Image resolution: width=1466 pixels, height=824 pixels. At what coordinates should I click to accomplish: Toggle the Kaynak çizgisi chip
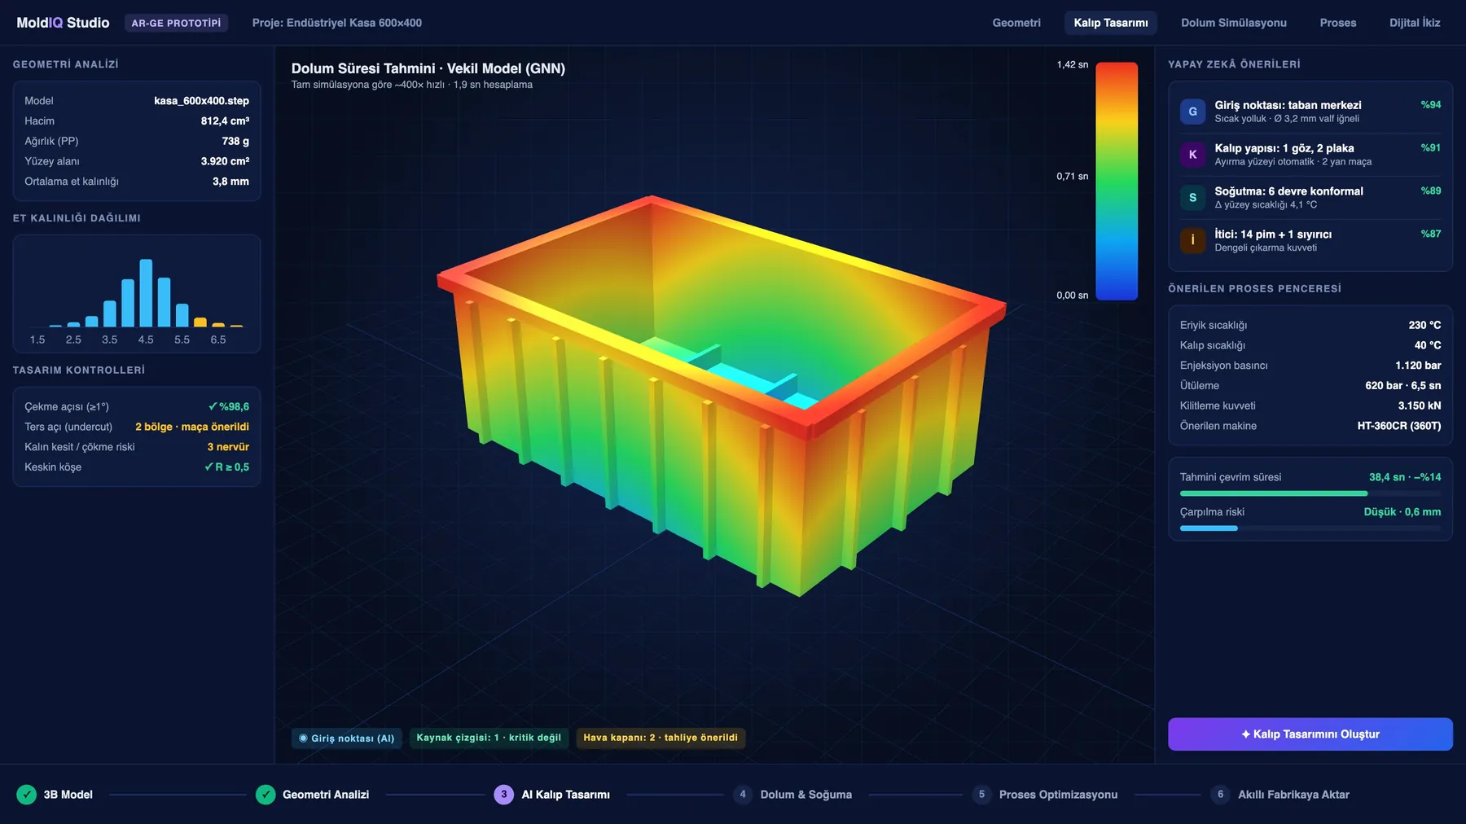point(489,738)
